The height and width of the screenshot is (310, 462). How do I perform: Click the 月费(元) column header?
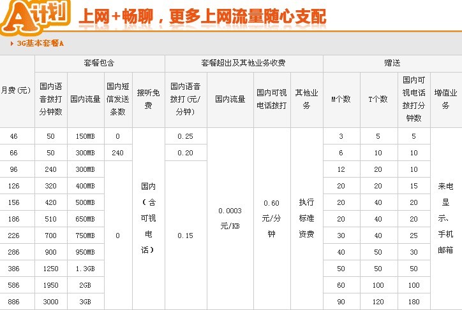pos(17,90)
